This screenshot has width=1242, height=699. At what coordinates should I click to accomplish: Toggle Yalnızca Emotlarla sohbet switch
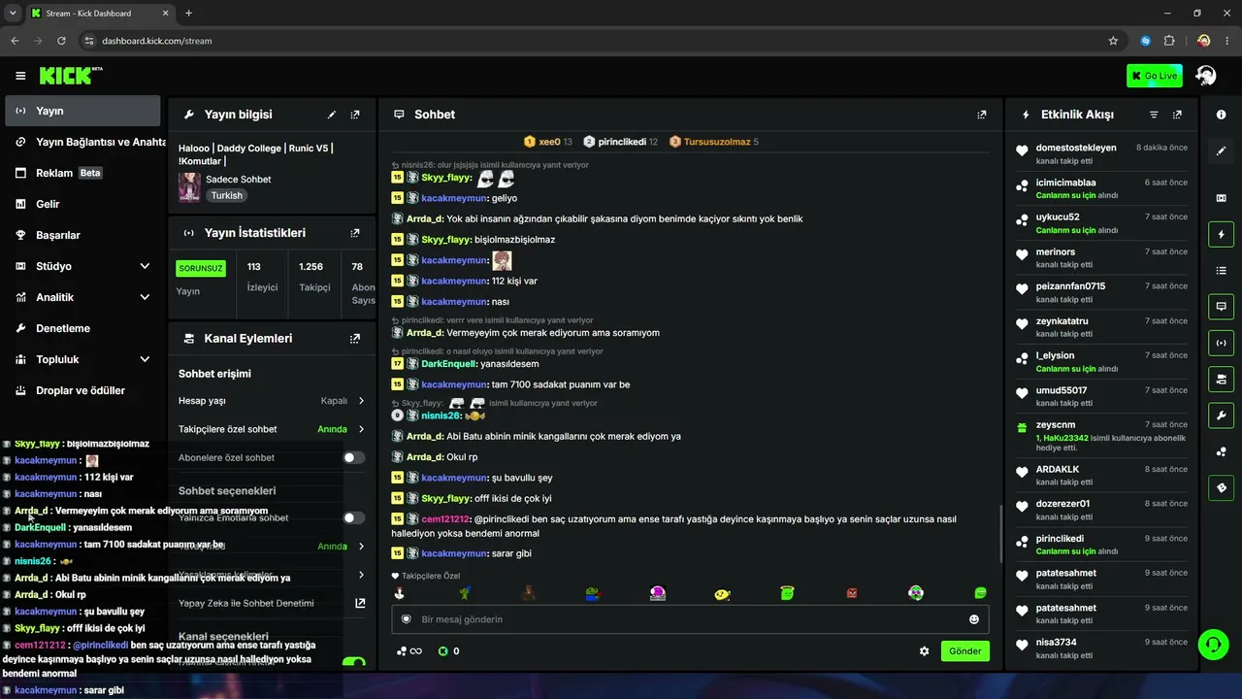click(x=354, y=517)
